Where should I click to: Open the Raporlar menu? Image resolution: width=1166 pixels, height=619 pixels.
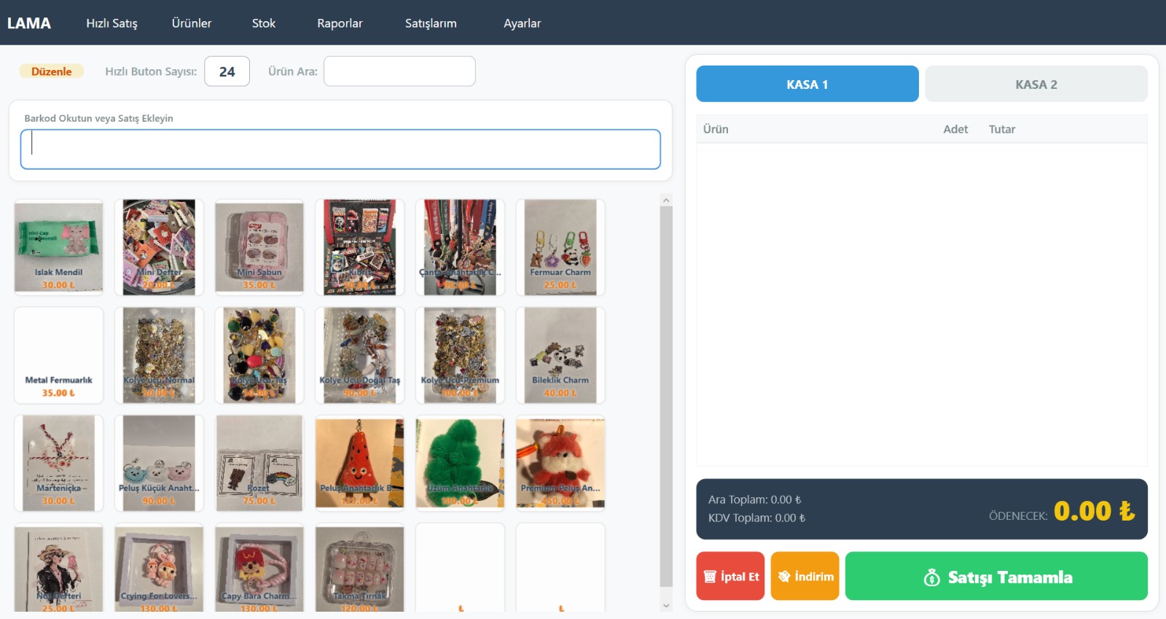(340, 23)
